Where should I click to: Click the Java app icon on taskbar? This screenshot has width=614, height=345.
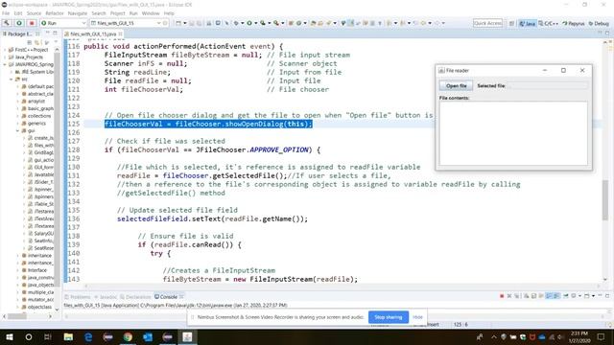click(187, 336)
